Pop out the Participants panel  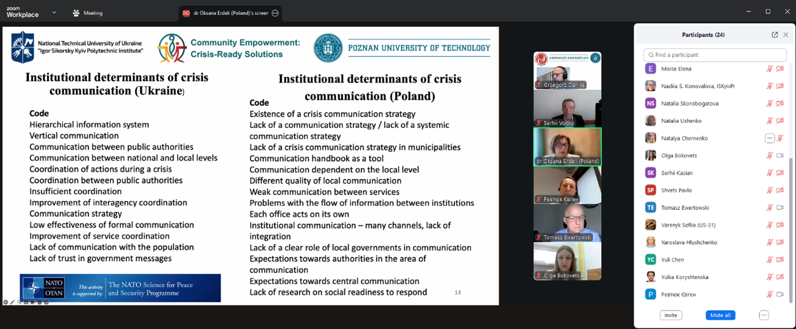pos(775,35)
